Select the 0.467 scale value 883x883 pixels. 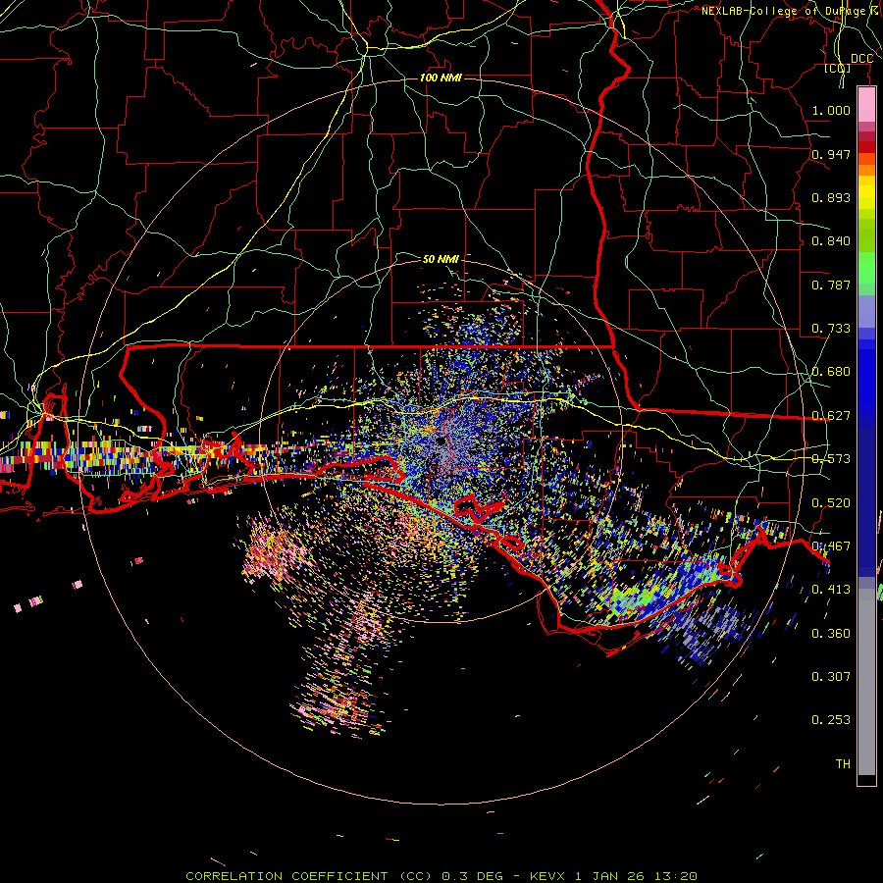[x=831, y=546]
